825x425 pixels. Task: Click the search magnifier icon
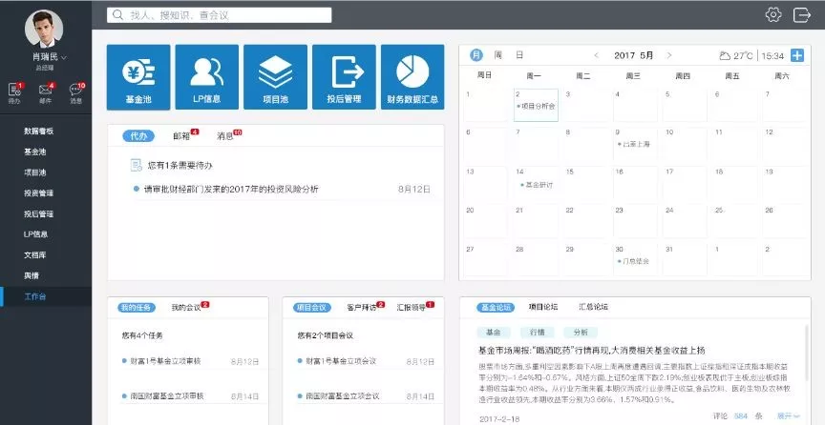[x=118, y=15]
